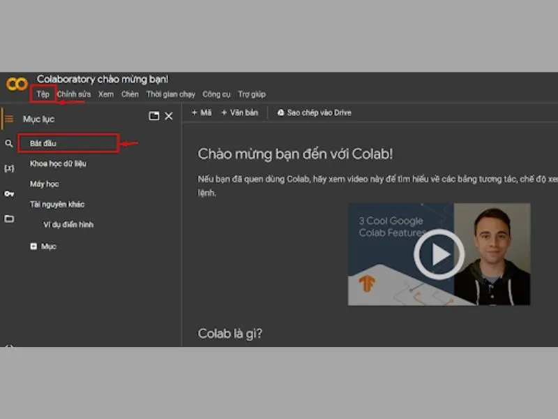
Task: Open the Công cụ menu
Action: tap(216, 94)
